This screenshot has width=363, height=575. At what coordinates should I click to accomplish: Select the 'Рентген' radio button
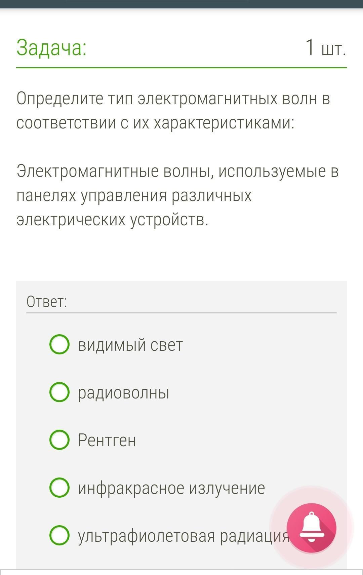pos(59,440)
